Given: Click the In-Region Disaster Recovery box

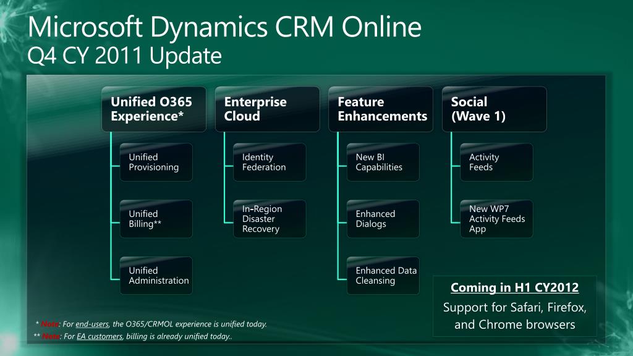Looking at the screenshot, I should click(x=270, y=219).
